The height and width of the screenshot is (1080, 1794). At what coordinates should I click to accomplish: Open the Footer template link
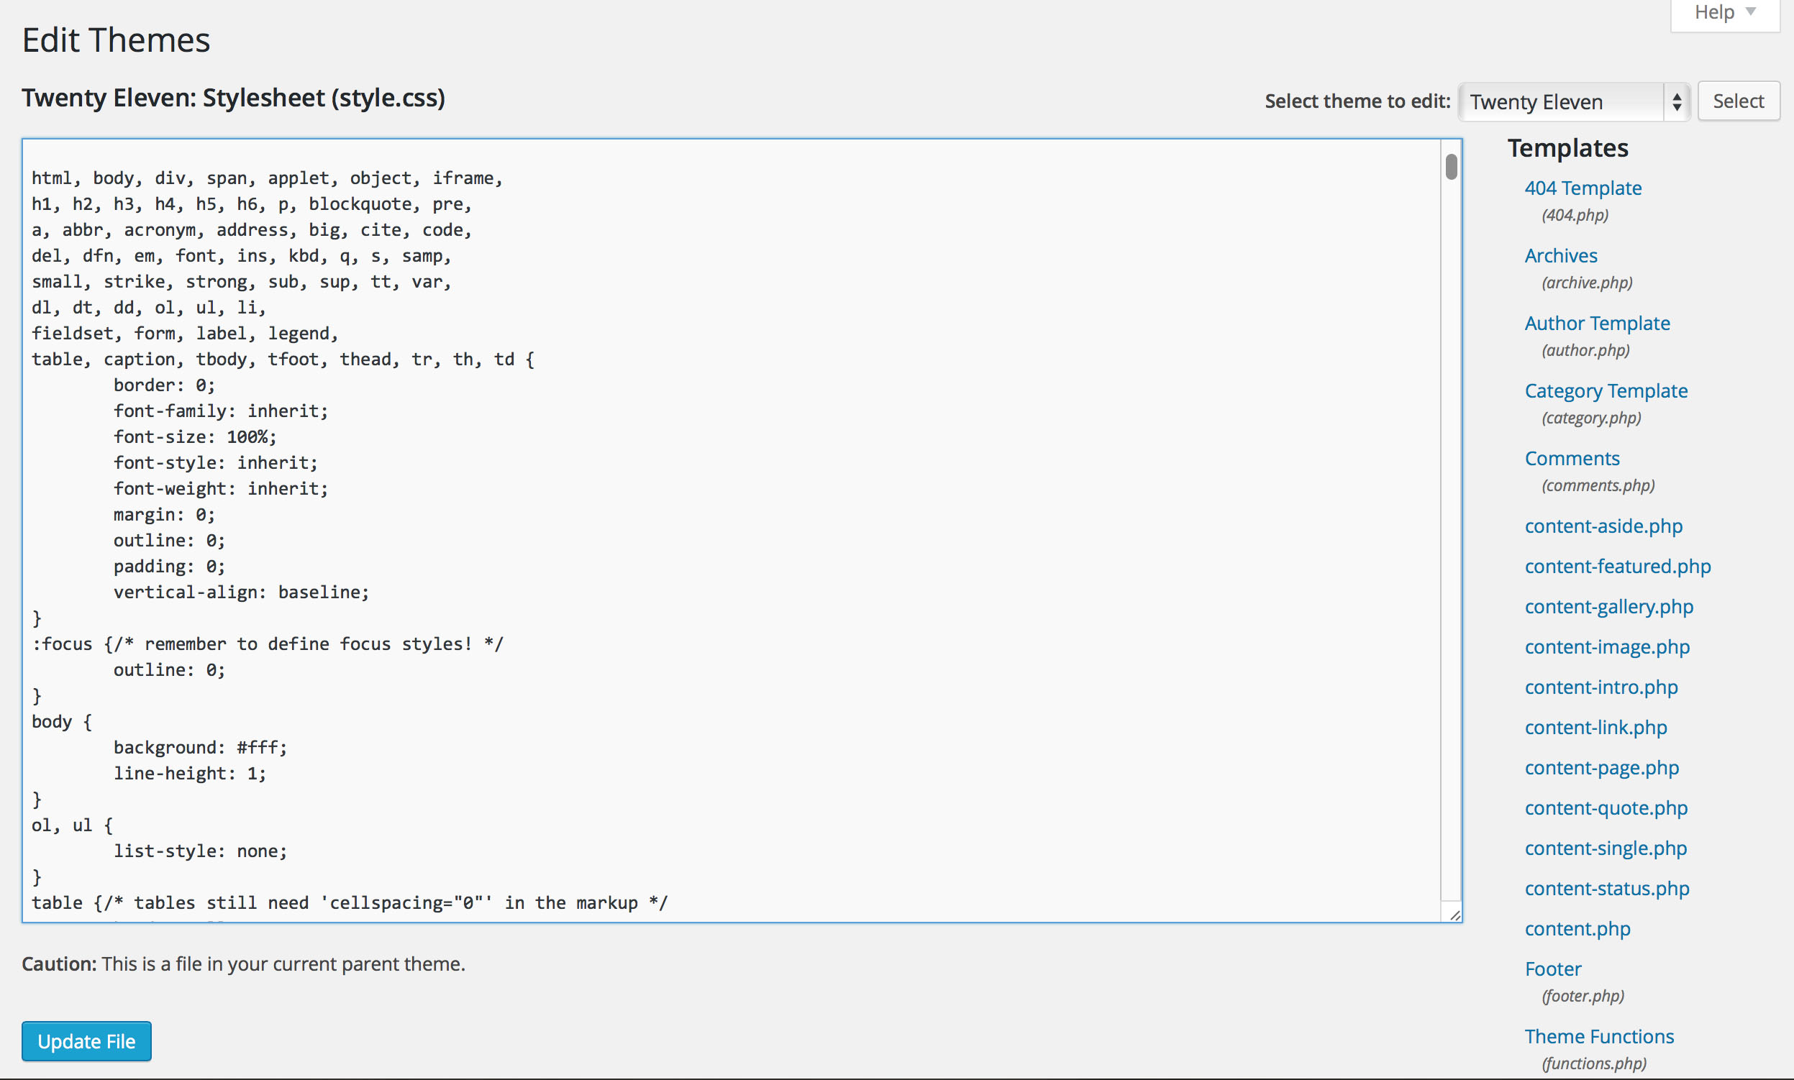[1552, 969]
